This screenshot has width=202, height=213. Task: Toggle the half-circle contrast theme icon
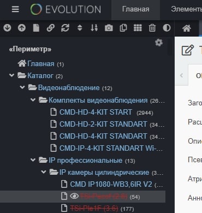(x=167, y=28)
